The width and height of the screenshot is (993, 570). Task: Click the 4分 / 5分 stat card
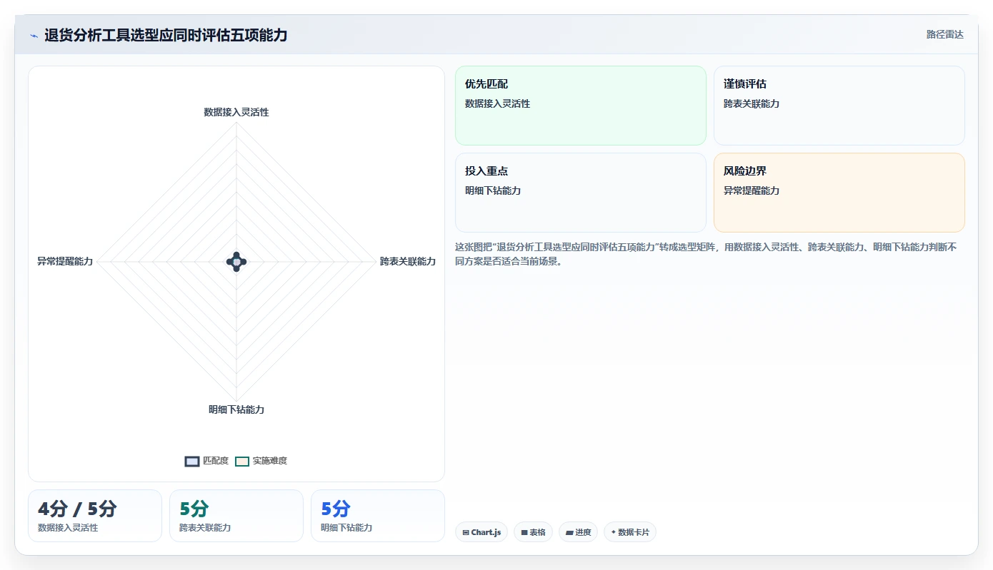[95, 516]
